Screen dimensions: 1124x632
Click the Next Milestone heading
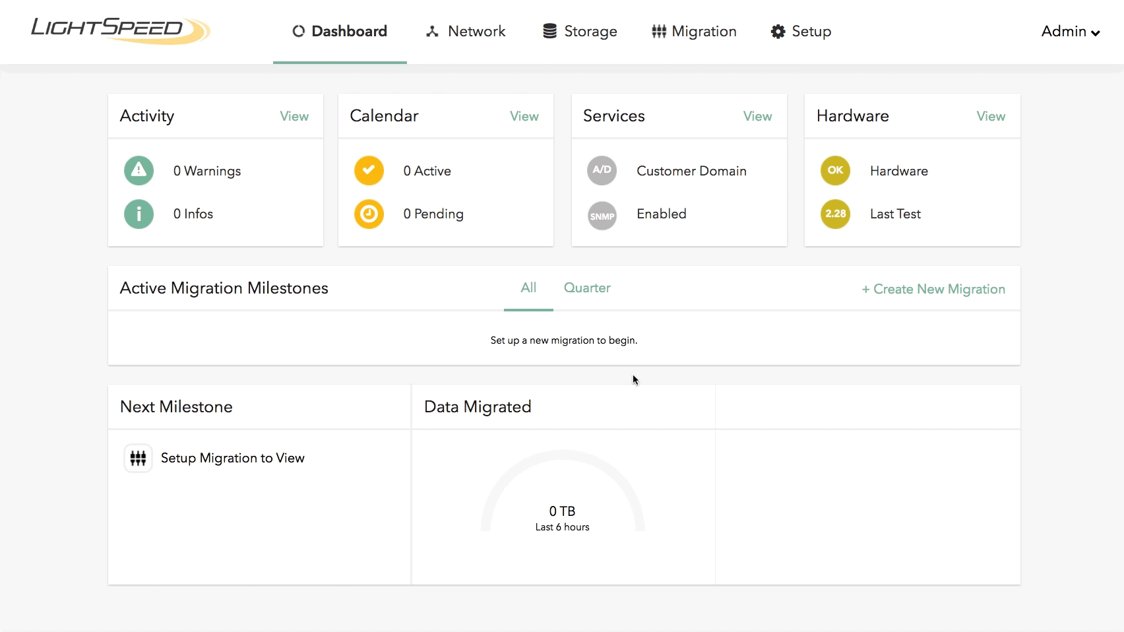click(176, 406)
